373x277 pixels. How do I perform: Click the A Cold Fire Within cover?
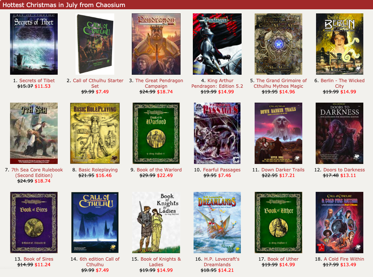tap(339, 223)
